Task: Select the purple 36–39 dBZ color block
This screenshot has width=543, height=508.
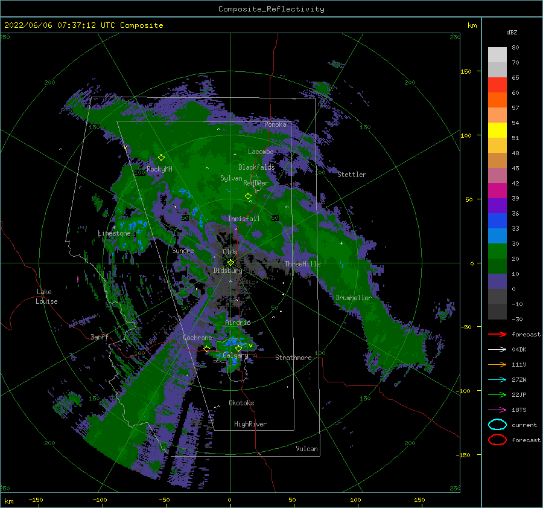Action: click(x=497, y=206)
